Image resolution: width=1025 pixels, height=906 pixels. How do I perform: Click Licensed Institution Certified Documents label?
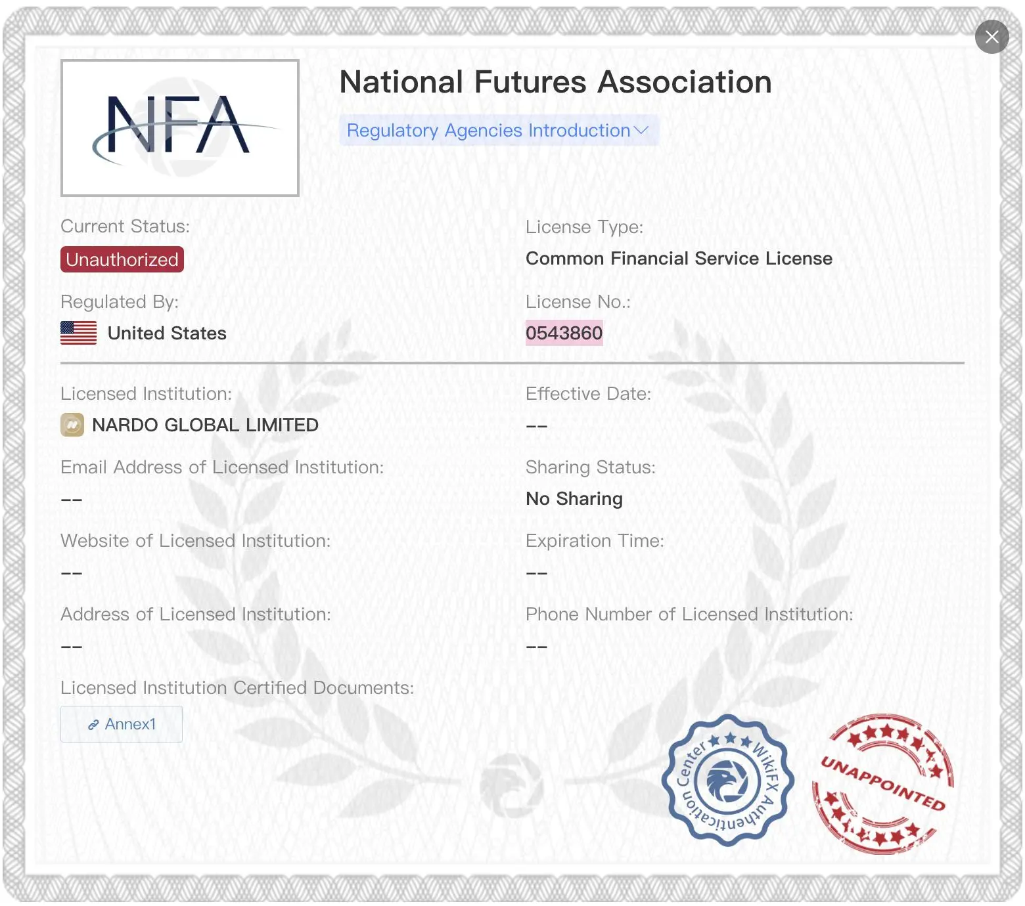tap(237, 688)
